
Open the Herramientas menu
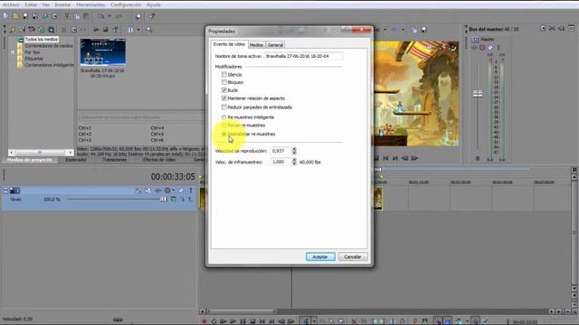(x=90, y=5)
